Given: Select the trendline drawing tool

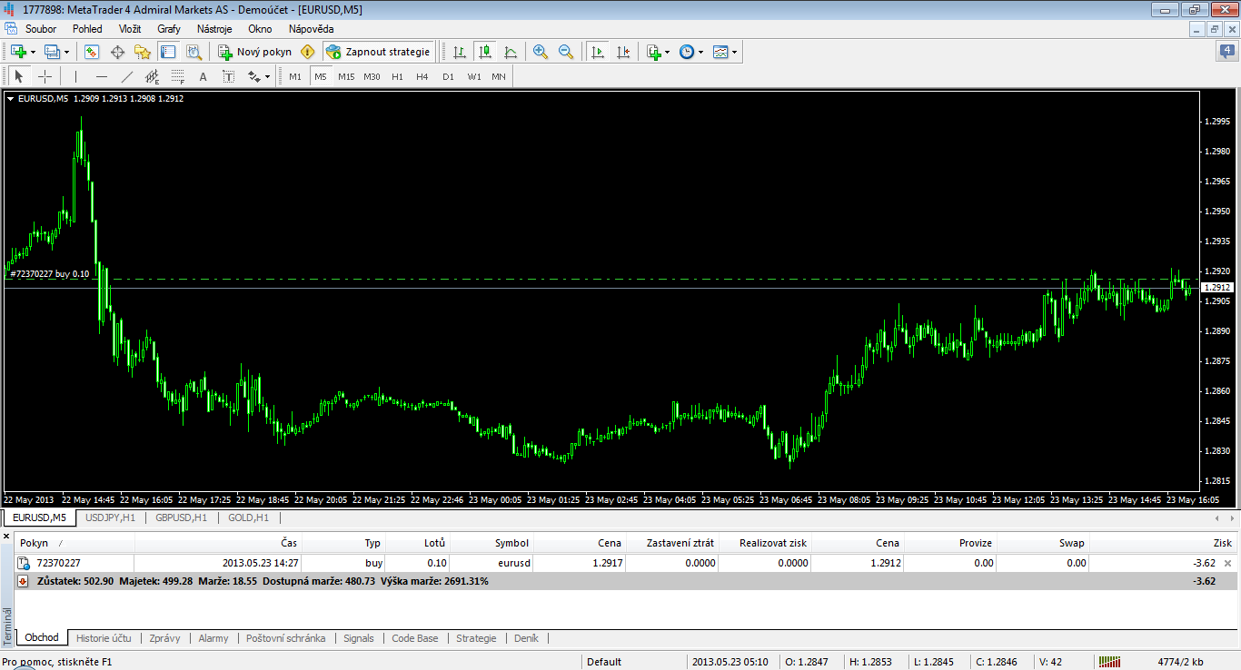Looking at the screenshot, I should click(127, 76).
